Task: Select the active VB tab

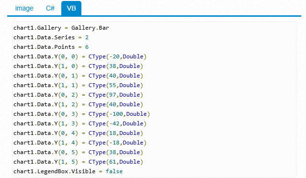Action: pos(71,9)
